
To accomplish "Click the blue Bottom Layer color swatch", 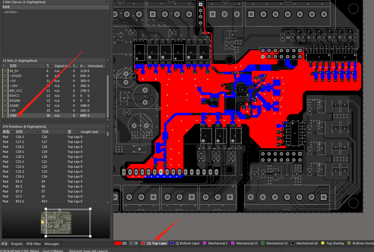I will click(x=172, y=243).
